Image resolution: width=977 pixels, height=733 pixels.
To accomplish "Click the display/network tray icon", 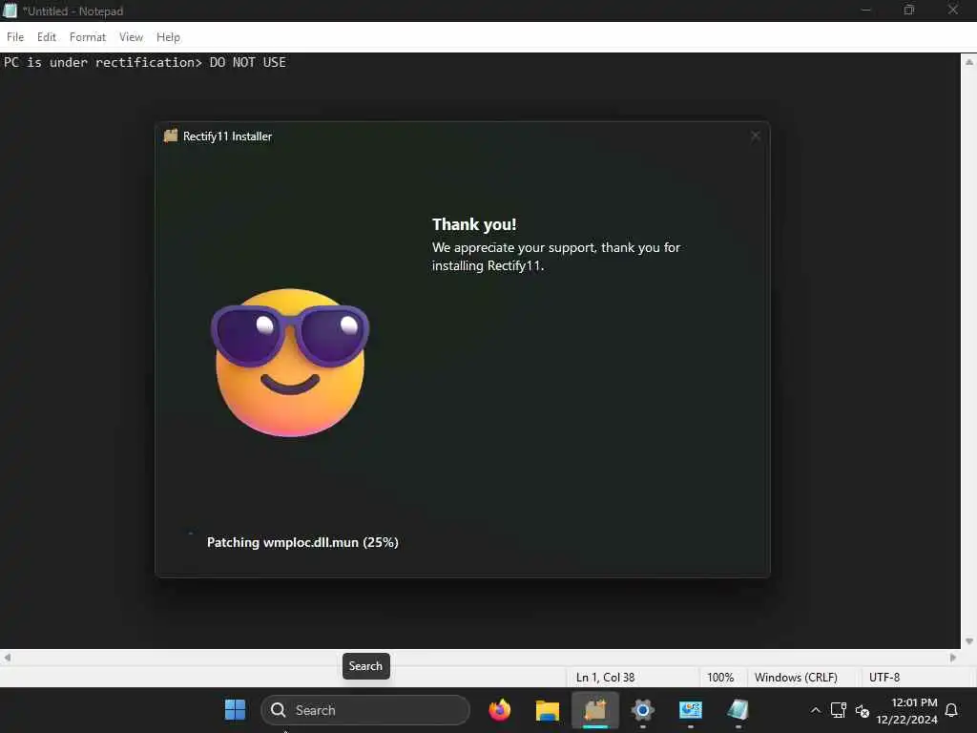I will 838,710.
